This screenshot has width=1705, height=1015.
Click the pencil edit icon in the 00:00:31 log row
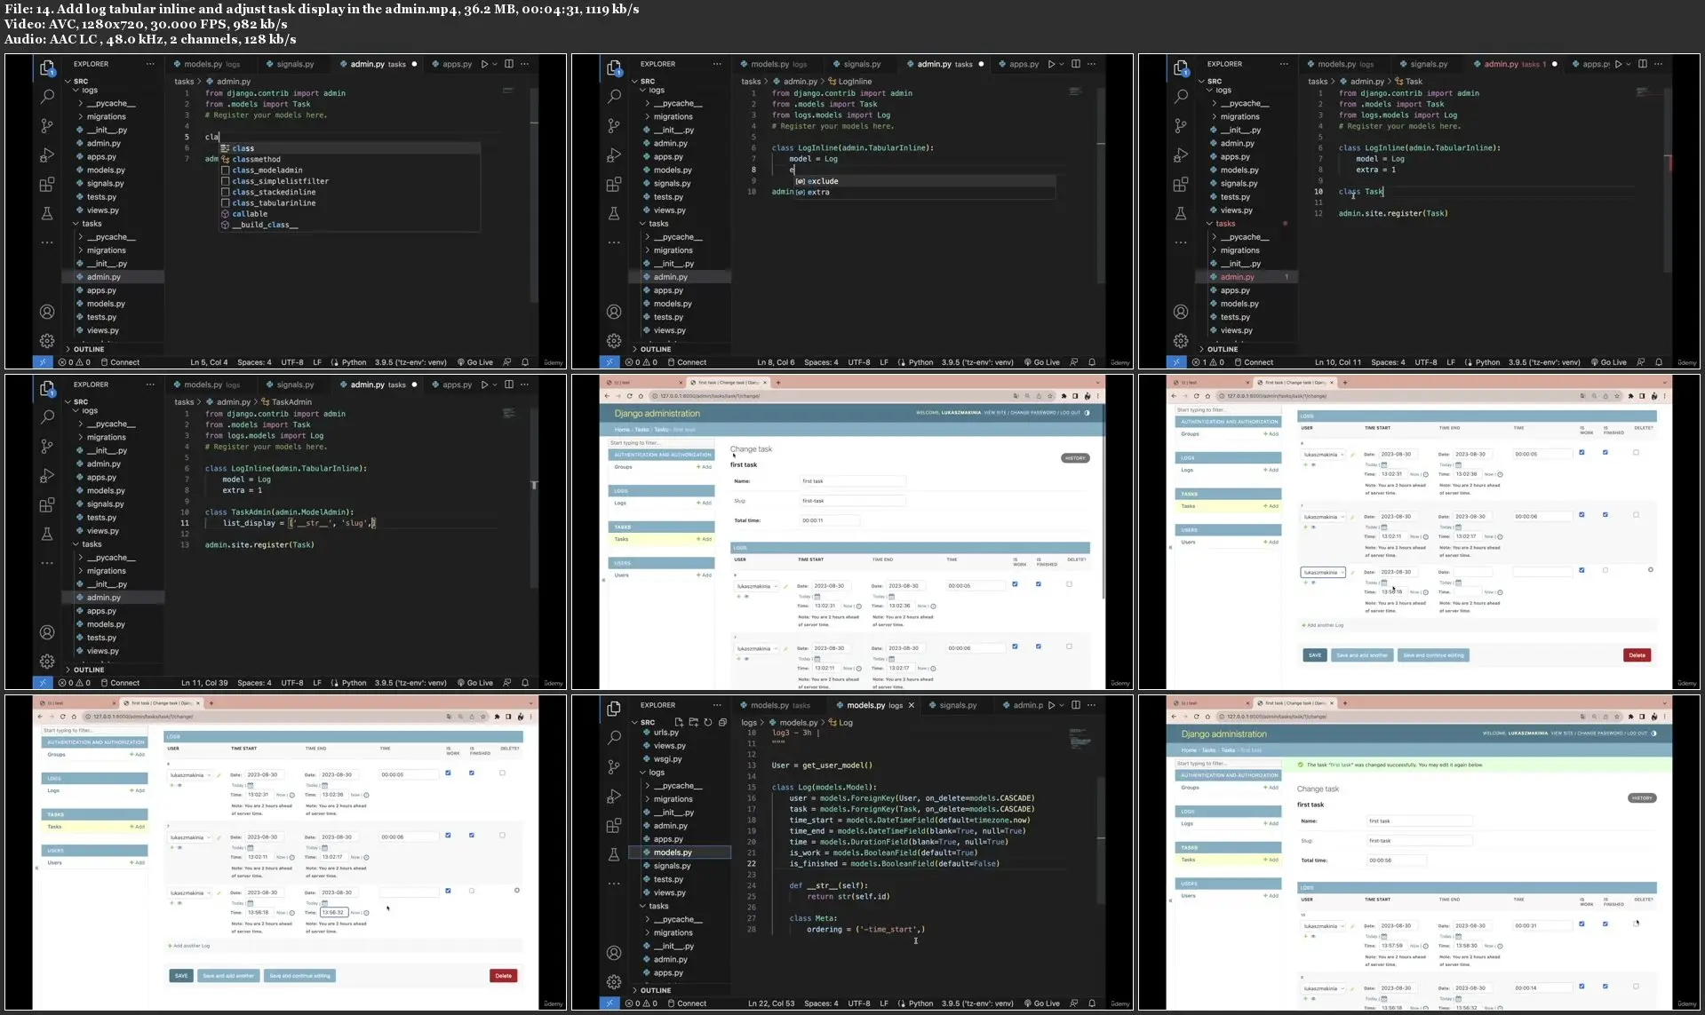[x=1353, y=926]
